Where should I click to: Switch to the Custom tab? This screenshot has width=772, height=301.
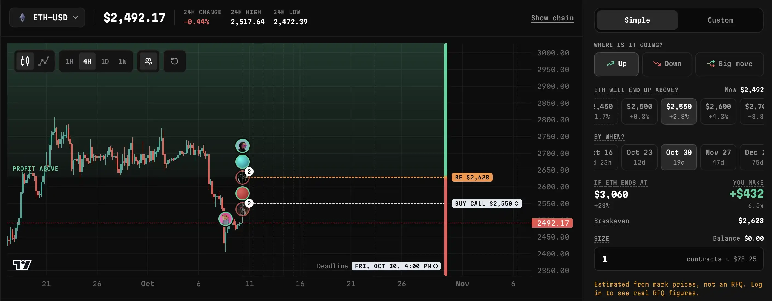[721, 20]
